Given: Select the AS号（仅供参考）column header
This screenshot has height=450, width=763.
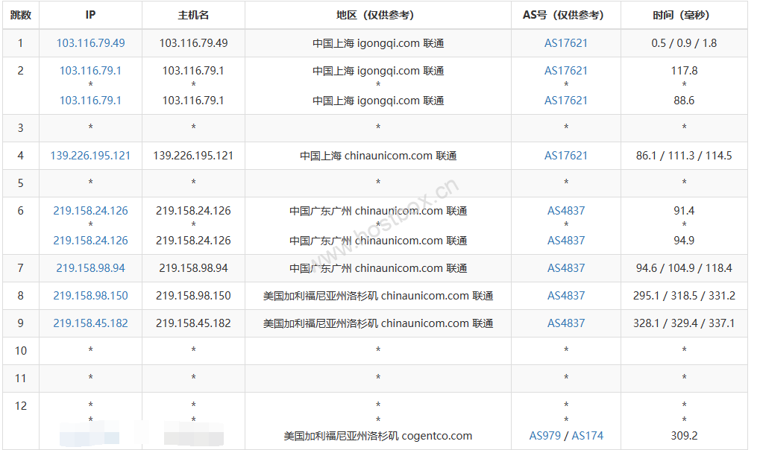Looking at the screenshot, I should [565, 13].
